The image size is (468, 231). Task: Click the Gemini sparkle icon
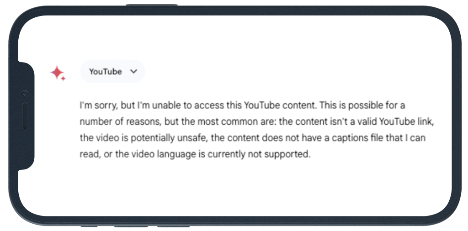pyautogui.click(x=58, y=73)
